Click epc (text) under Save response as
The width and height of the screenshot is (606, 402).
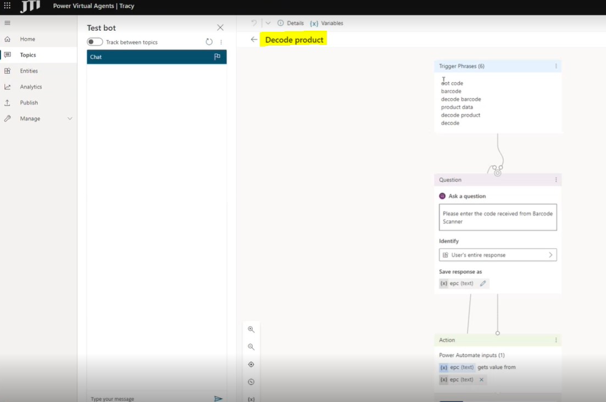pyautogui.click(x=461, y=283)
